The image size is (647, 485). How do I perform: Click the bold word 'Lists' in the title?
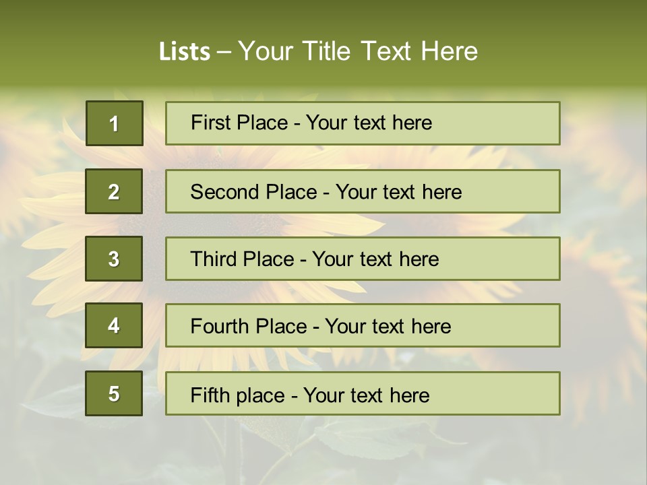pyautogui.click(x=184, y=51)
